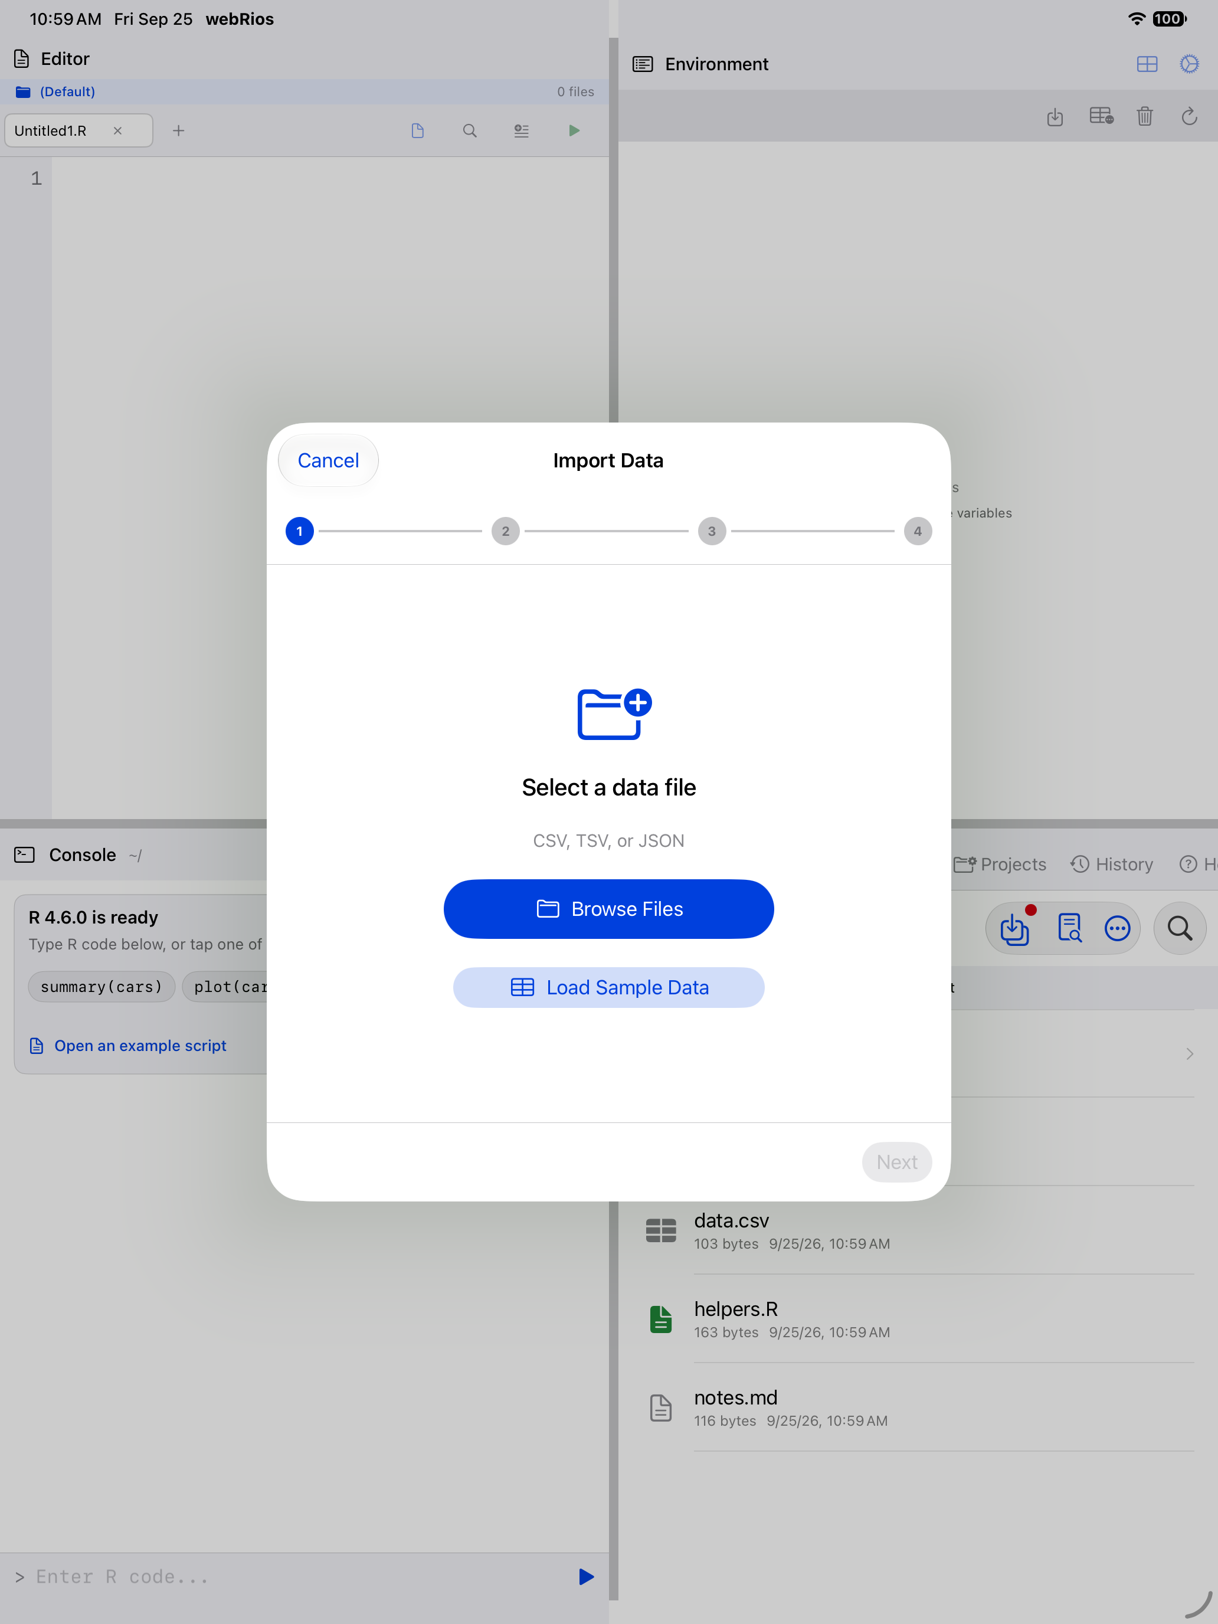Click the editor outline list icon
Screen dimensions: 1218x1624
pyautogui.click(x=521, y=130)
